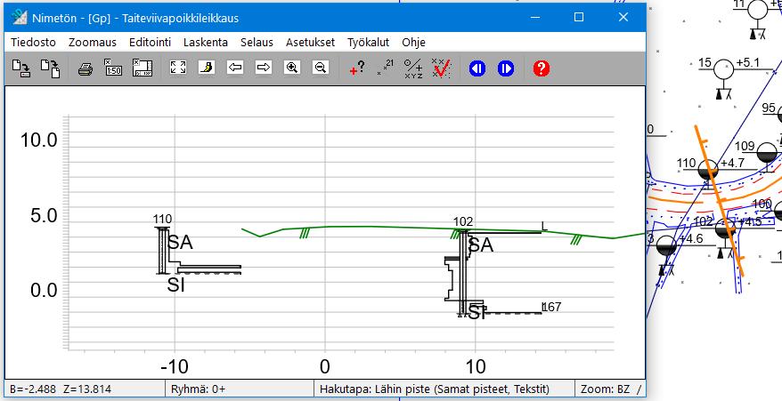The width and height of the screenshot is (782, 401).
Task: Open the Tiedosto menu
Action: point(34,43)
